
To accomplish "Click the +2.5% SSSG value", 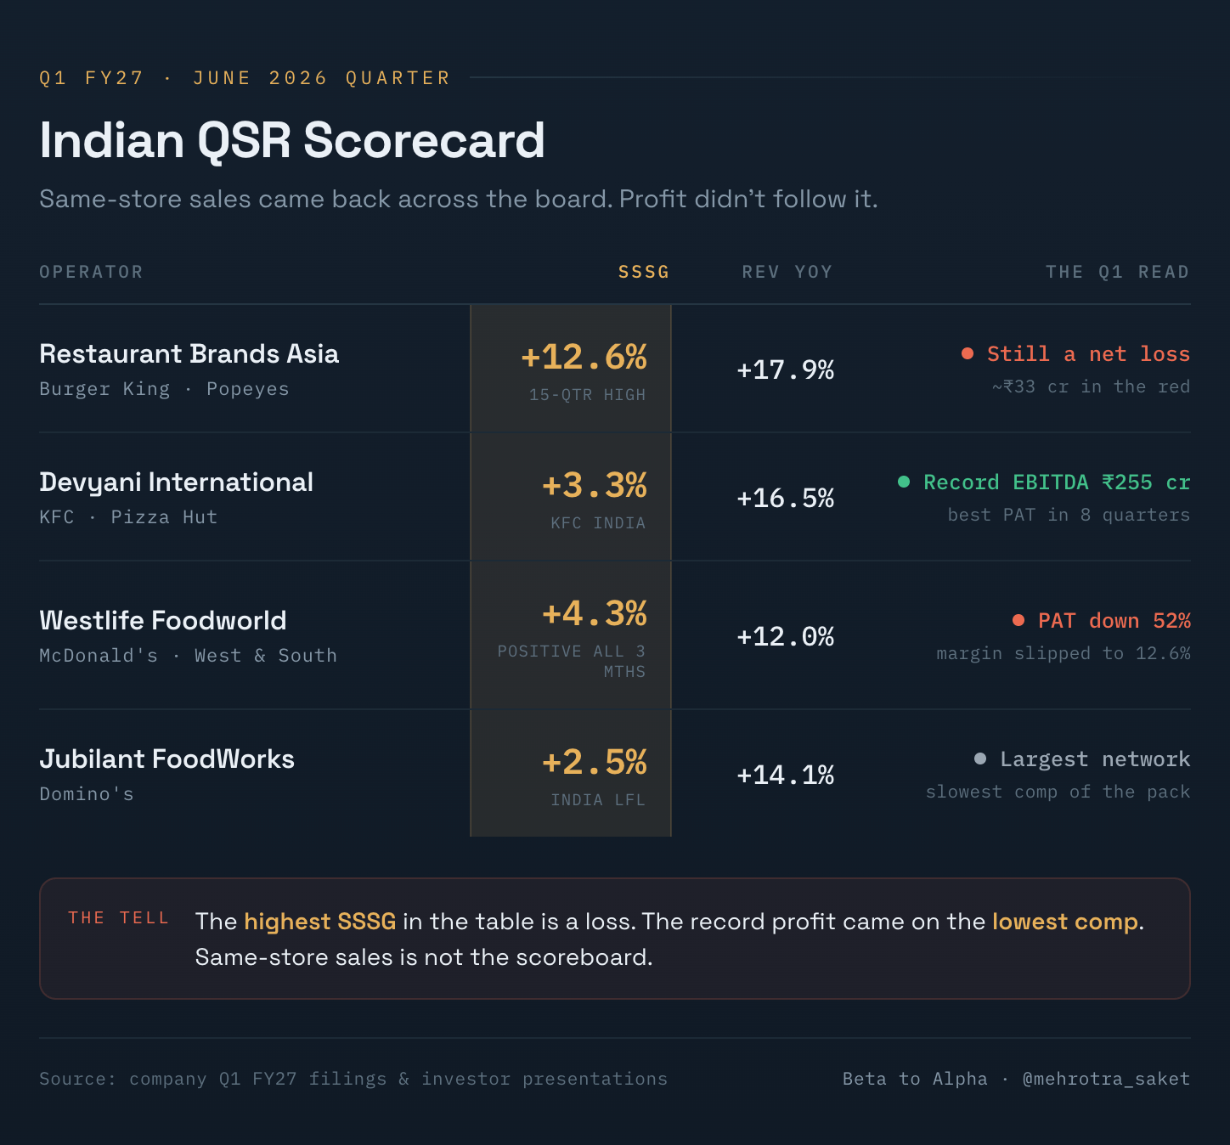I will pyautogui.click(x=595, y=763).
